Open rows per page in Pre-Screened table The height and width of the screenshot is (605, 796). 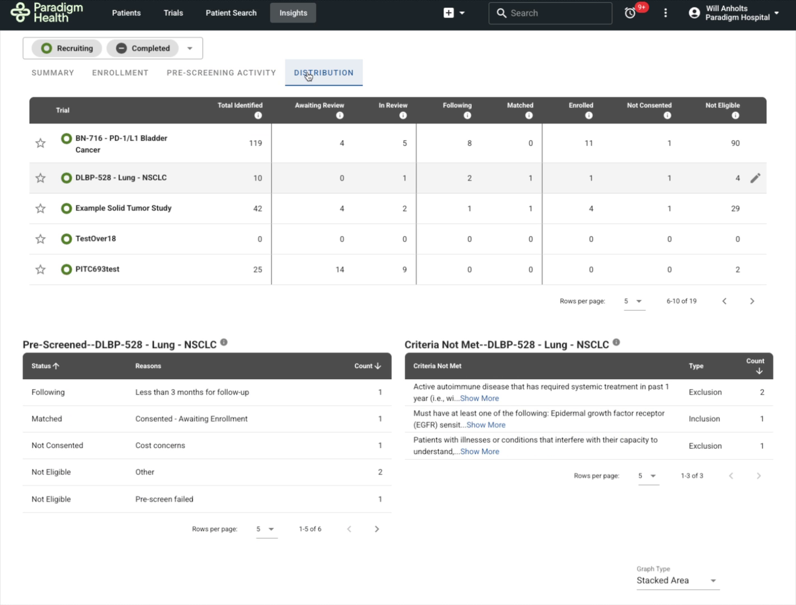tap(266, 529)
